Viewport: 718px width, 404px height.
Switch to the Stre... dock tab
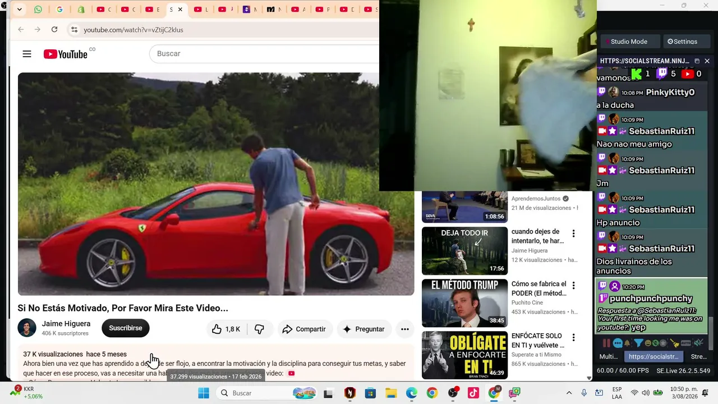pyautogui.click(x=698, y=356)
